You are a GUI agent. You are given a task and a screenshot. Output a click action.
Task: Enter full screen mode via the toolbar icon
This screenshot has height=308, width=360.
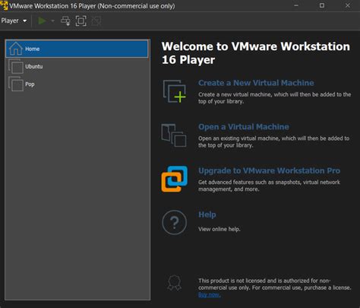click(81, 21)
